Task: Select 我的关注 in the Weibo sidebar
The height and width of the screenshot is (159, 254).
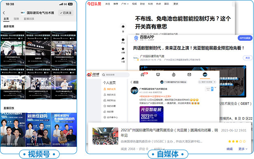Action: click(110, 95)
